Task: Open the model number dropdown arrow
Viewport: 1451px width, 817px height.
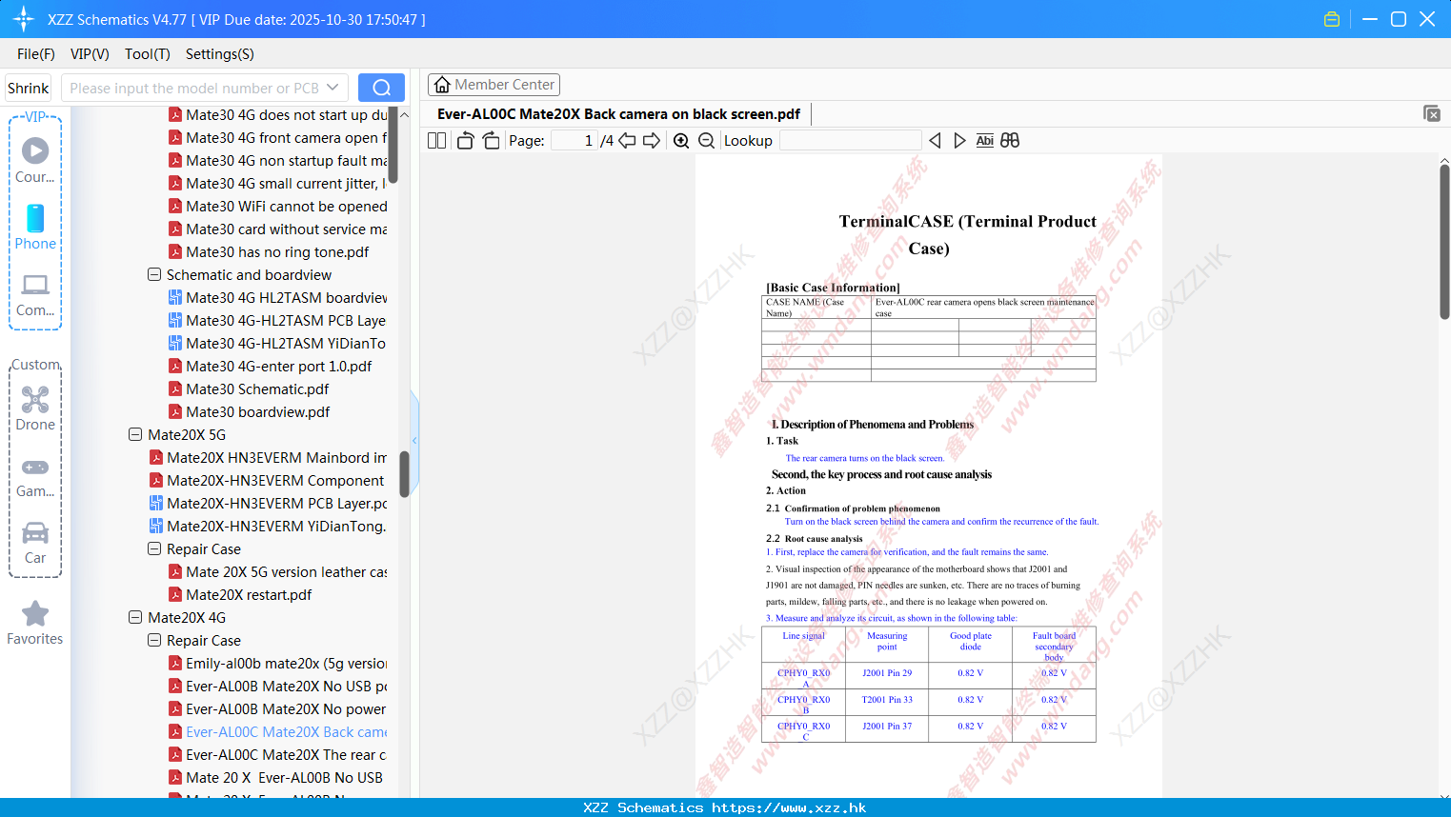Action: coord(333,88)
